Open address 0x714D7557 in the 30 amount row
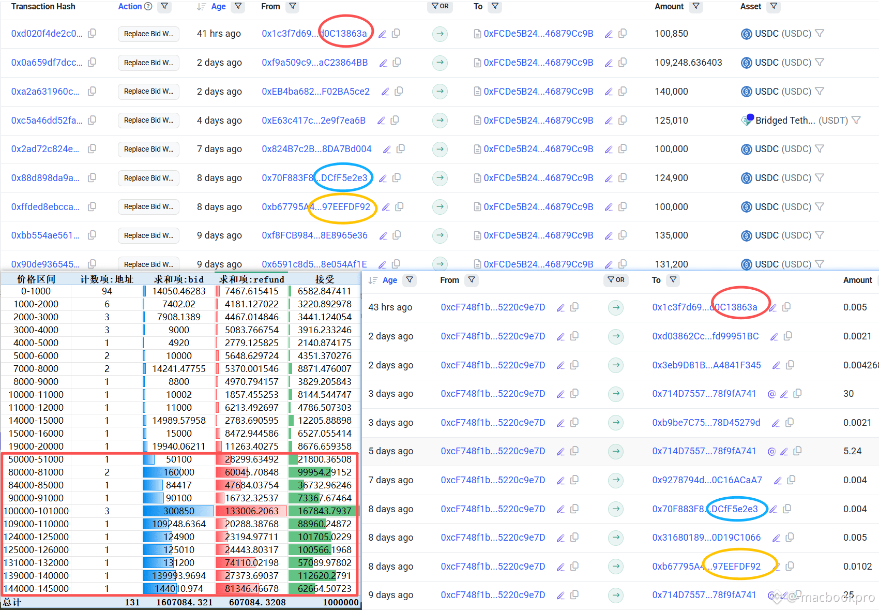The width and height of the screenshot is (879, 610). [704, 393]
